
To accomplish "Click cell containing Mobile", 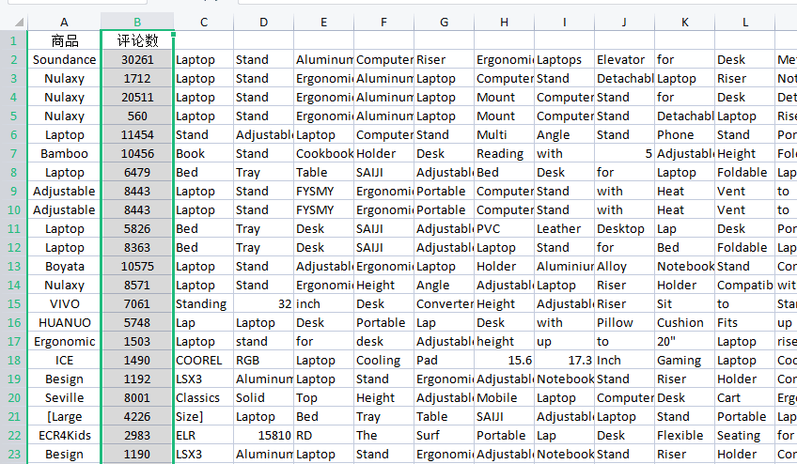I will 504,398.
